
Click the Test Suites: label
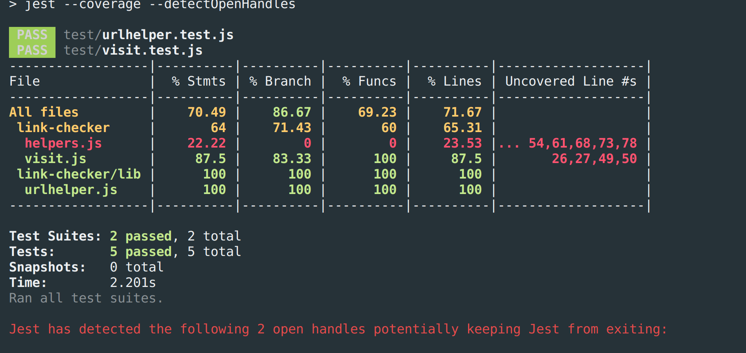(55, 236)
